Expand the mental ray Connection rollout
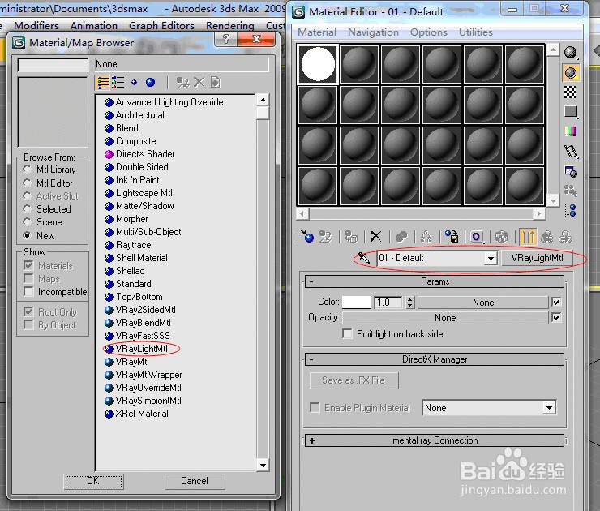The width and height of the screenshot is (600, 511). (x=435, y=440)
